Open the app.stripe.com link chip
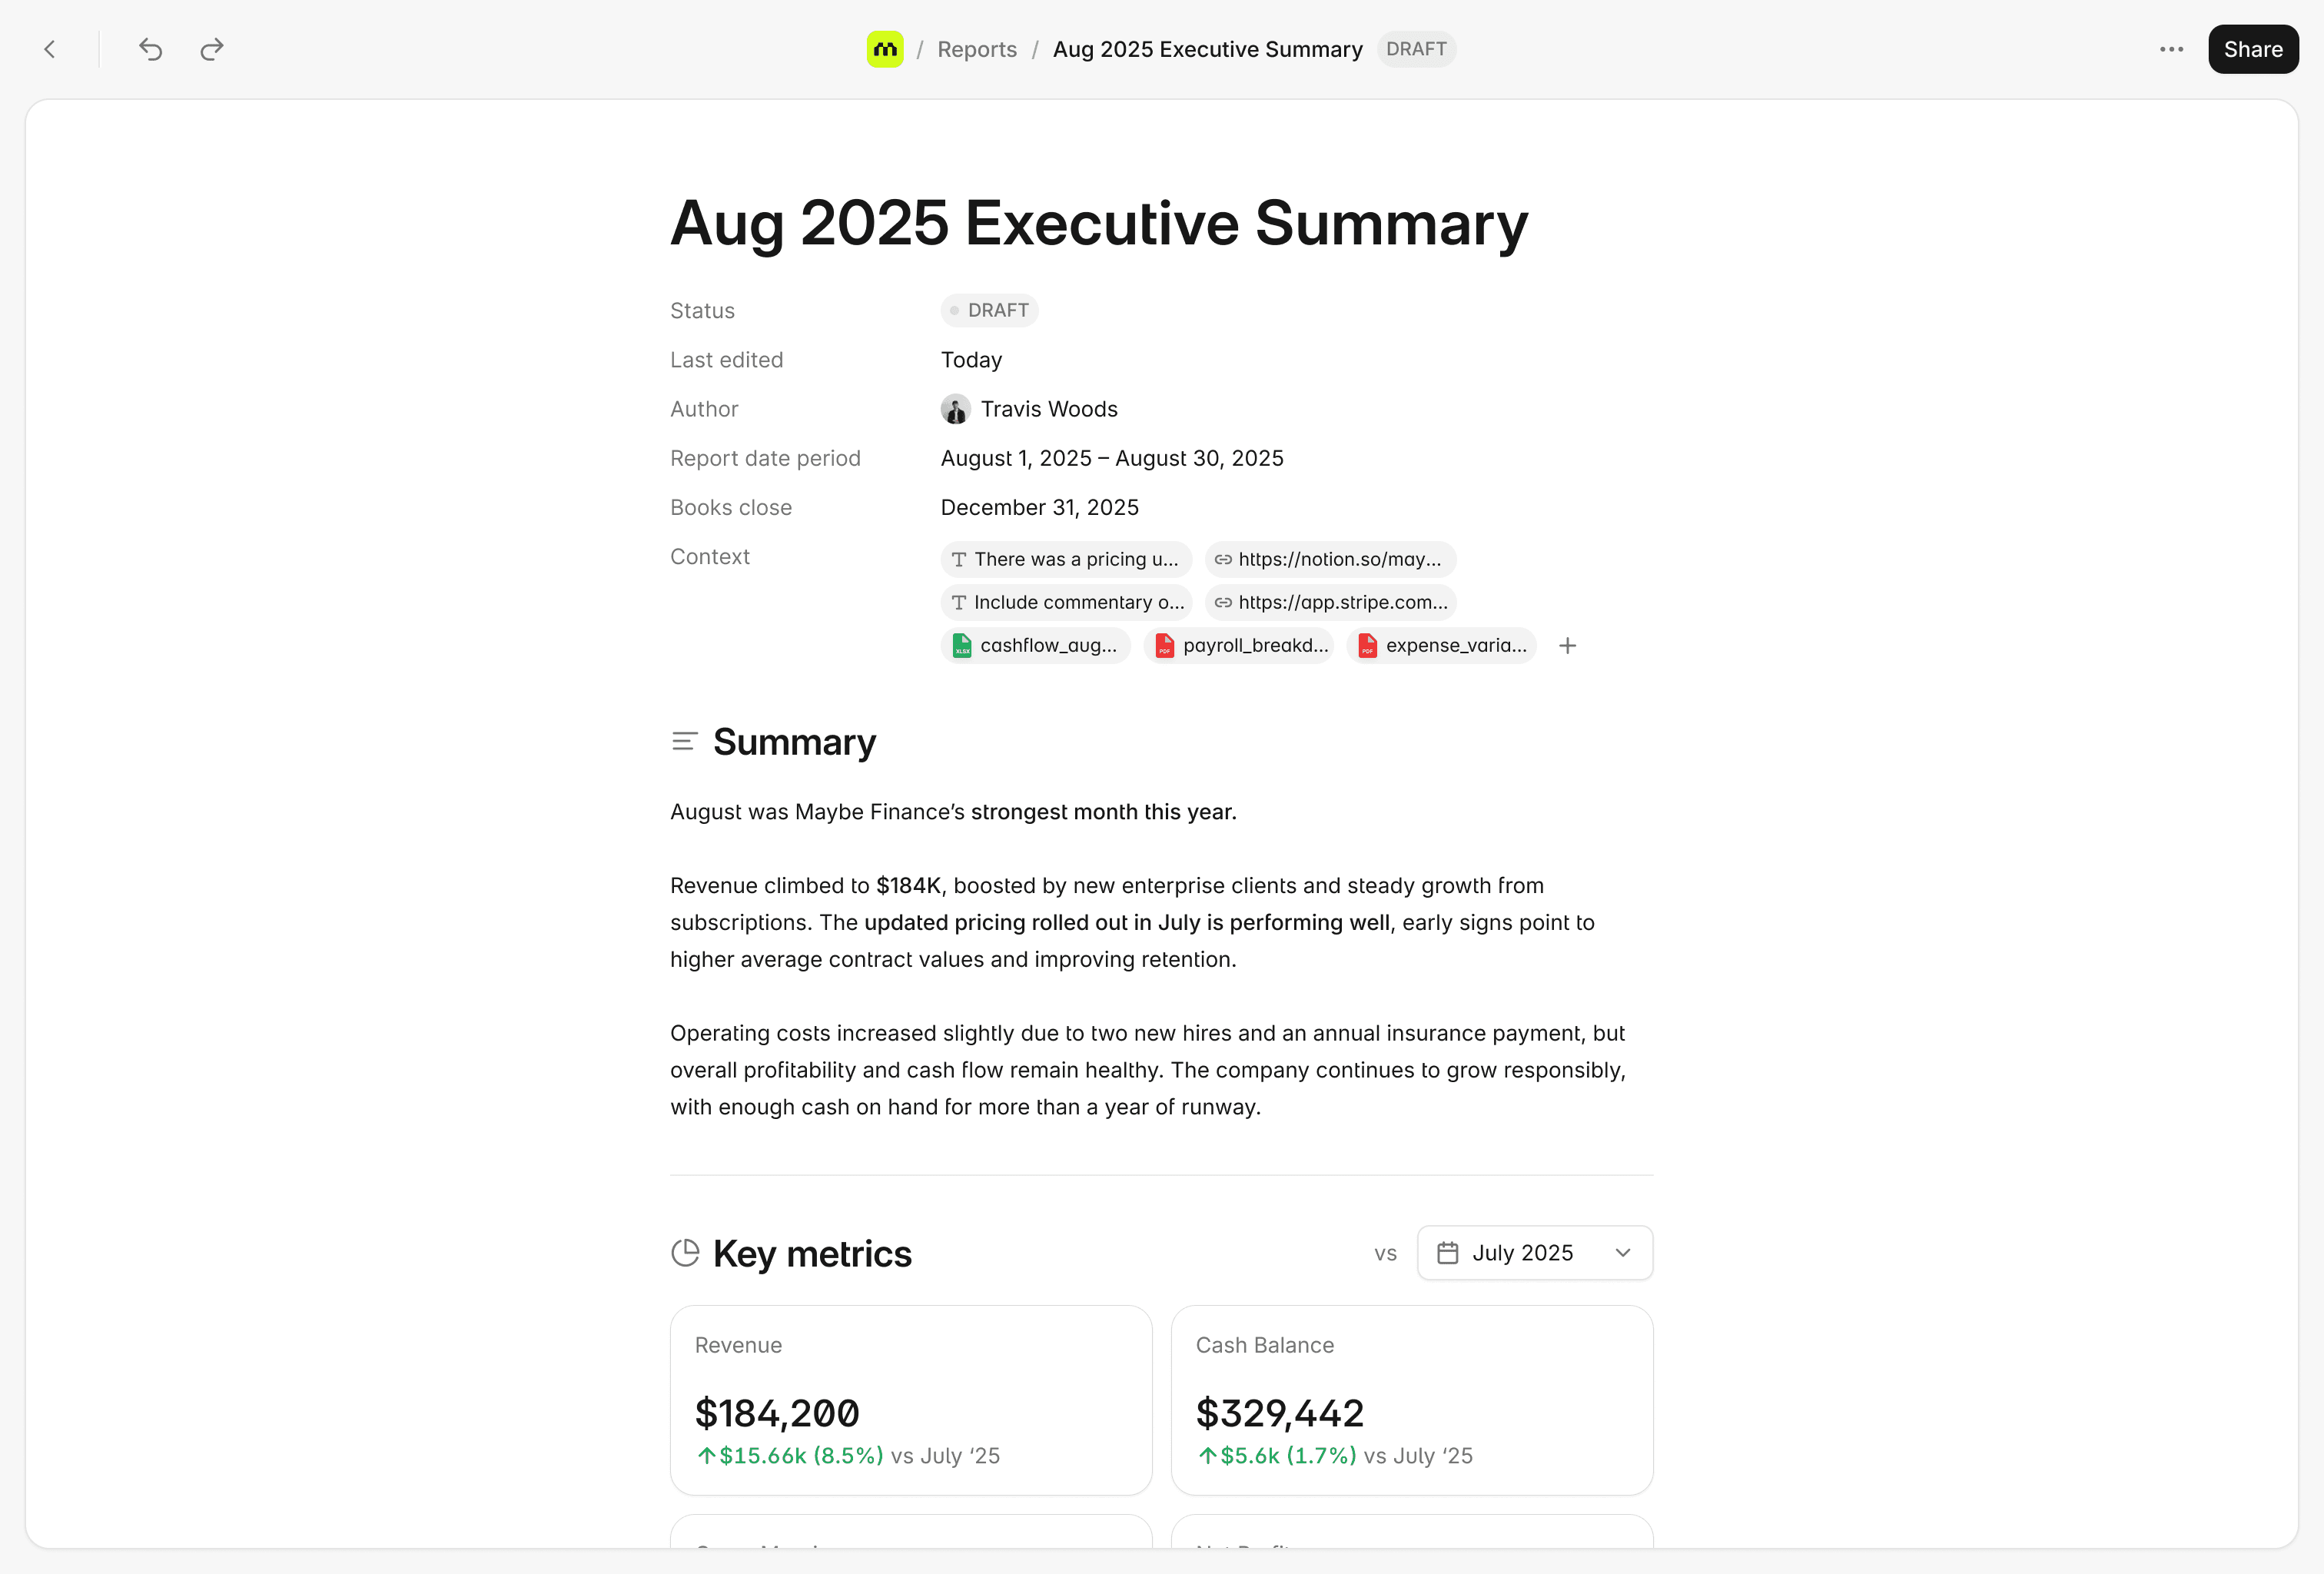 [1330, 602]
